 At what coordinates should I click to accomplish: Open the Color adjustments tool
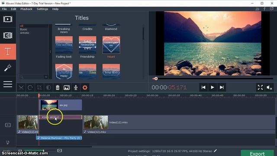pyautogui.click(x=48, y=88)
